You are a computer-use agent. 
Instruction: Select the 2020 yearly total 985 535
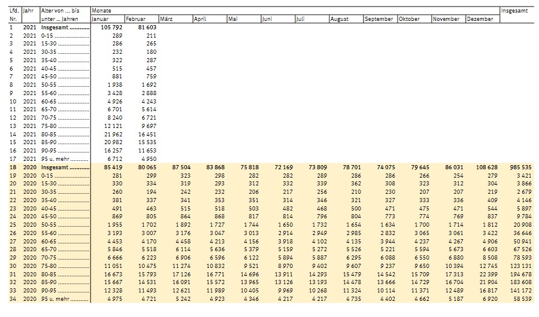[x=518, y=168]
